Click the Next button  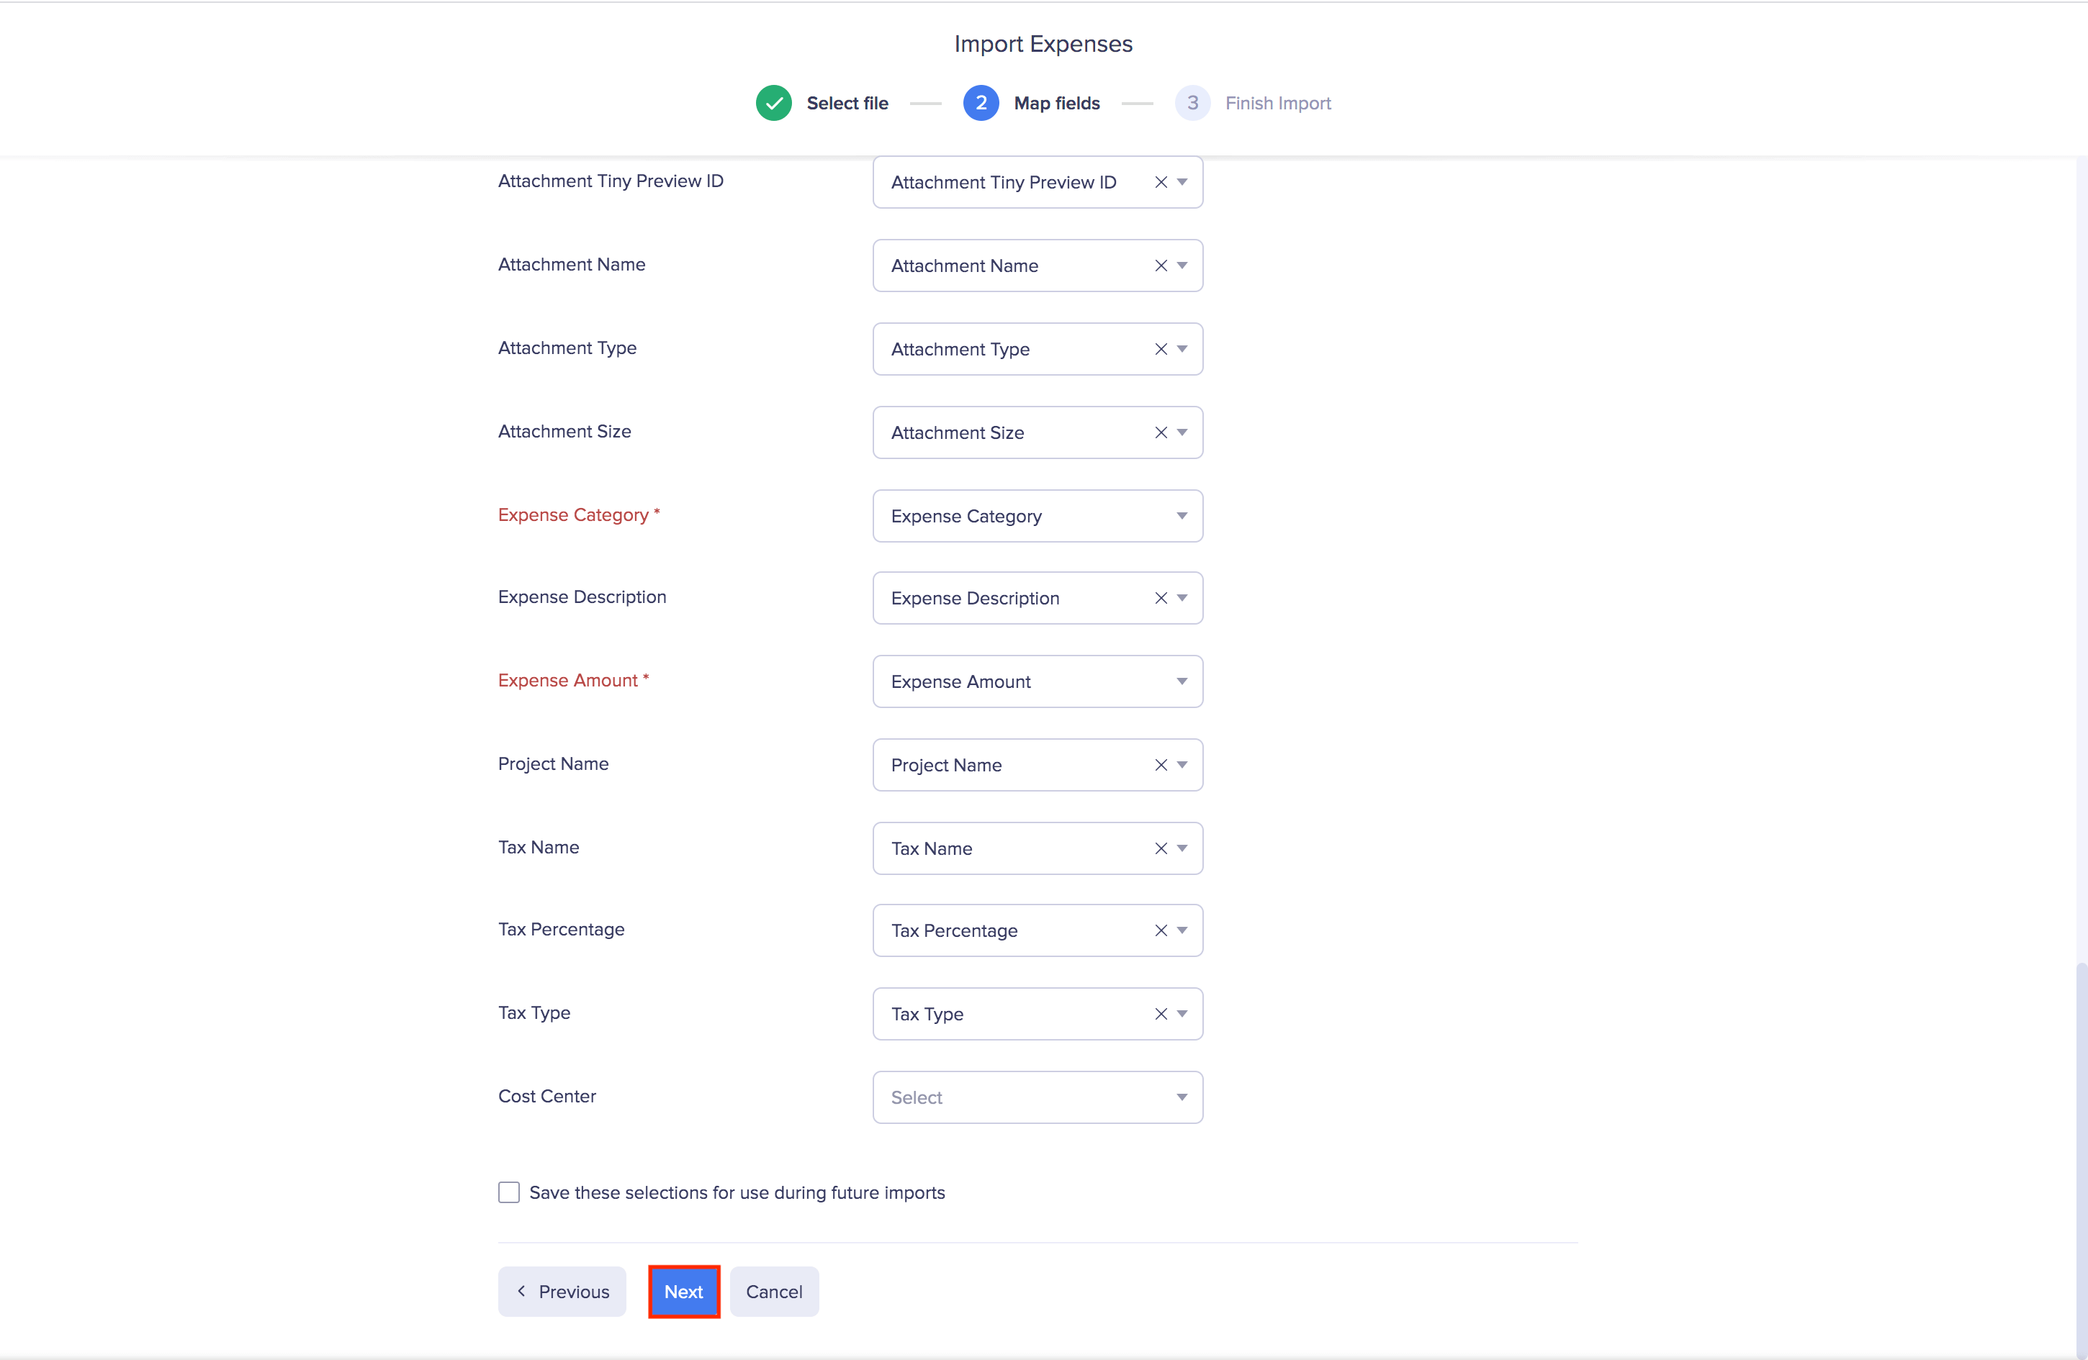pos(683,1292)
